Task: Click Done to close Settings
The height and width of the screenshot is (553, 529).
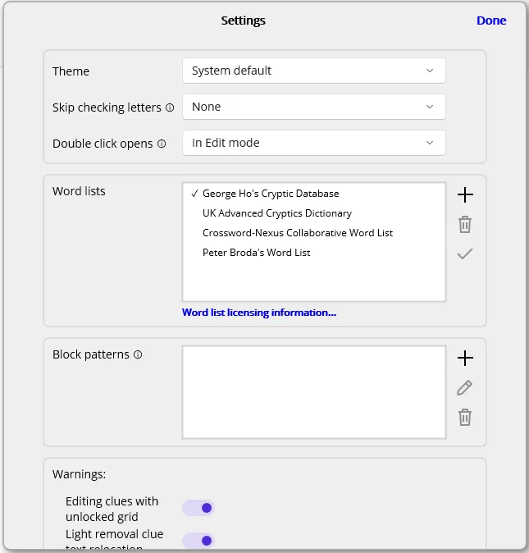Action: (x=491, y=21)
